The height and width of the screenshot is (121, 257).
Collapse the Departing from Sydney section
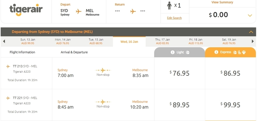[251, 32]
